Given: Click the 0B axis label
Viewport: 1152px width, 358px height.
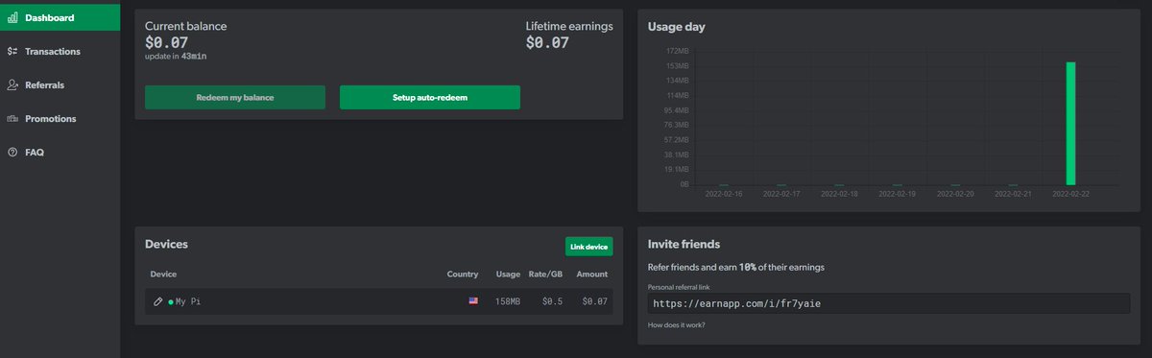Looking at the screenshot, I should tap(684, 184).
